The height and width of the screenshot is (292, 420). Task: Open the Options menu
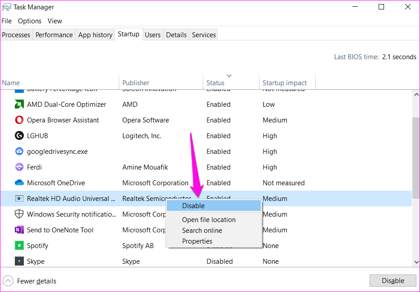(30, 21)
